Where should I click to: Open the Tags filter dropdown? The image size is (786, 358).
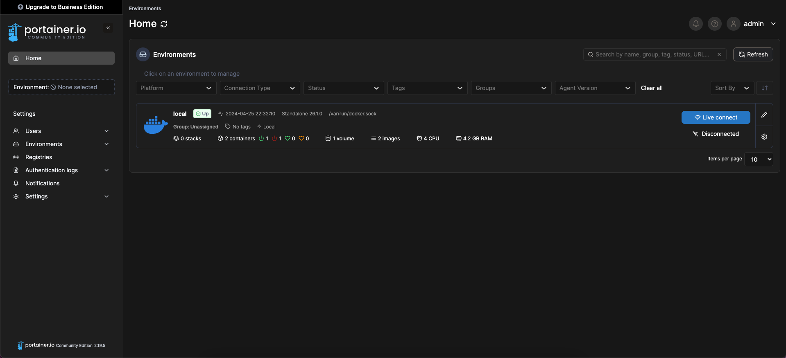pos(428,88)
